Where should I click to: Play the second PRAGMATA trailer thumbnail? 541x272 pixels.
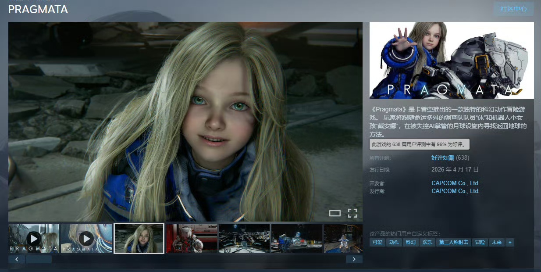[86, 238]
